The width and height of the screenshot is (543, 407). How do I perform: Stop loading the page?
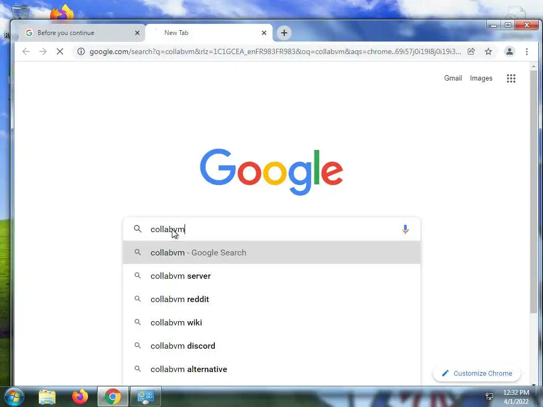pos(60,51)
